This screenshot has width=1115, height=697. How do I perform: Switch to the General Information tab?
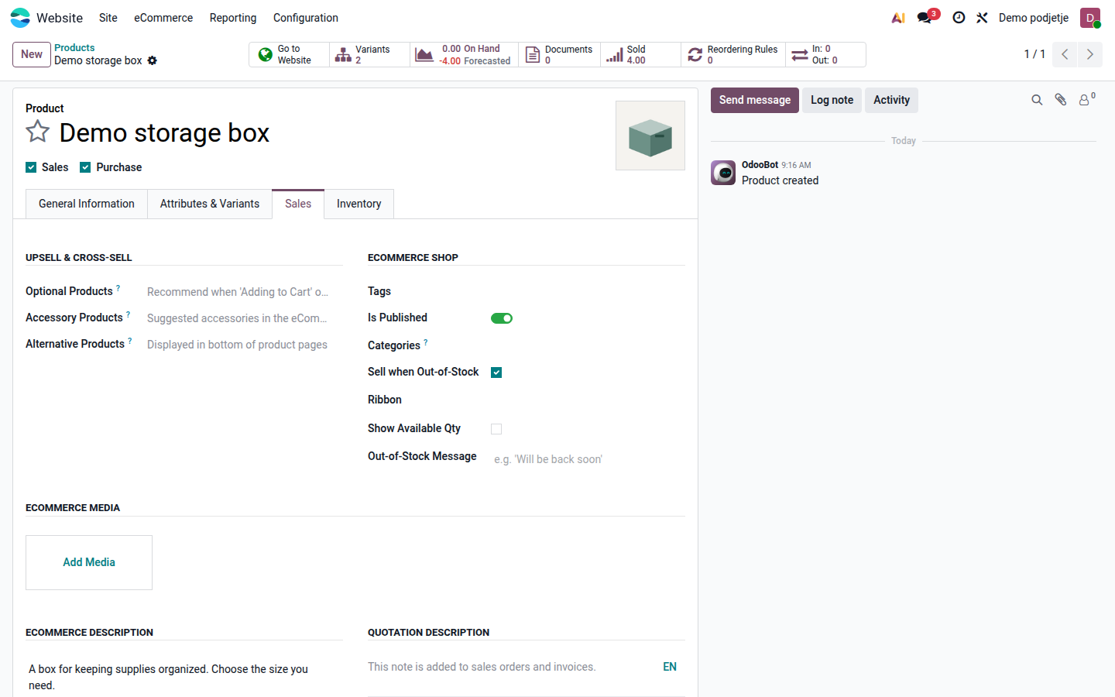pyautogui.click(x=87, y=204)
